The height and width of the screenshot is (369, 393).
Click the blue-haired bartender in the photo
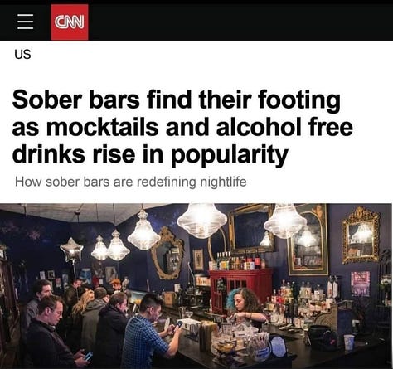pyautogui.click(x=245, y=308)
